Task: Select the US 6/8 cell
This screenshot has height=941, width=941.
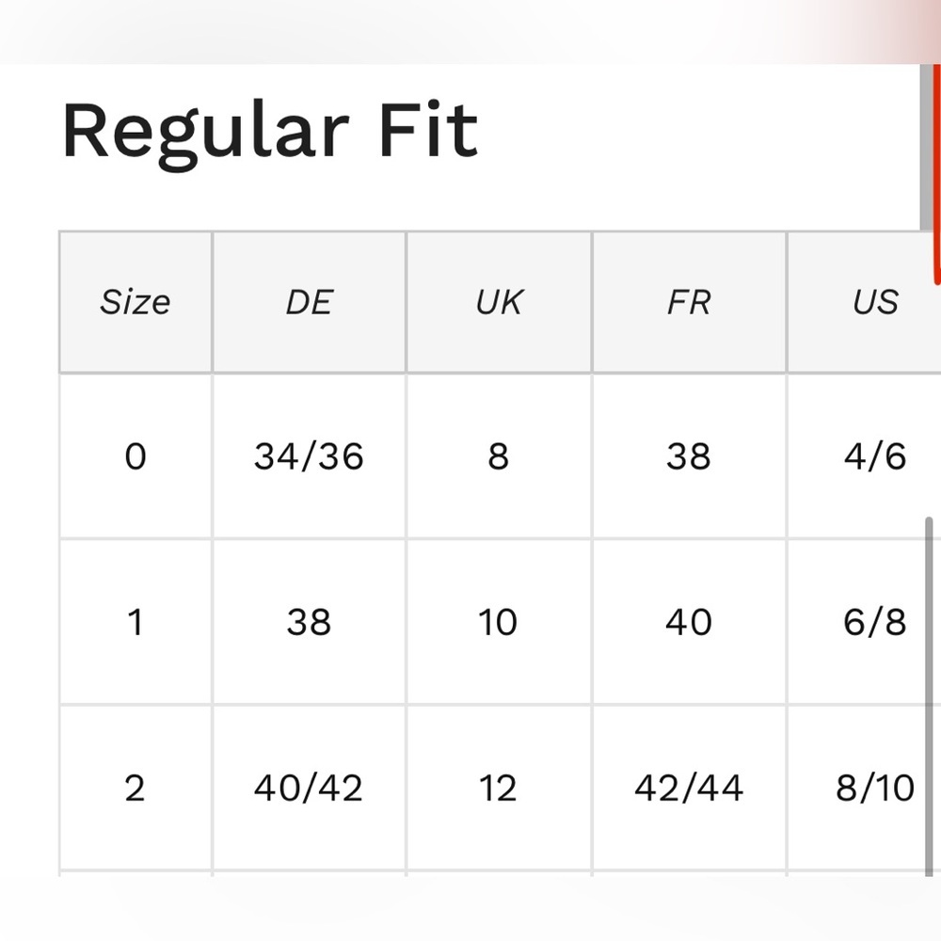Action: [875, 622]
